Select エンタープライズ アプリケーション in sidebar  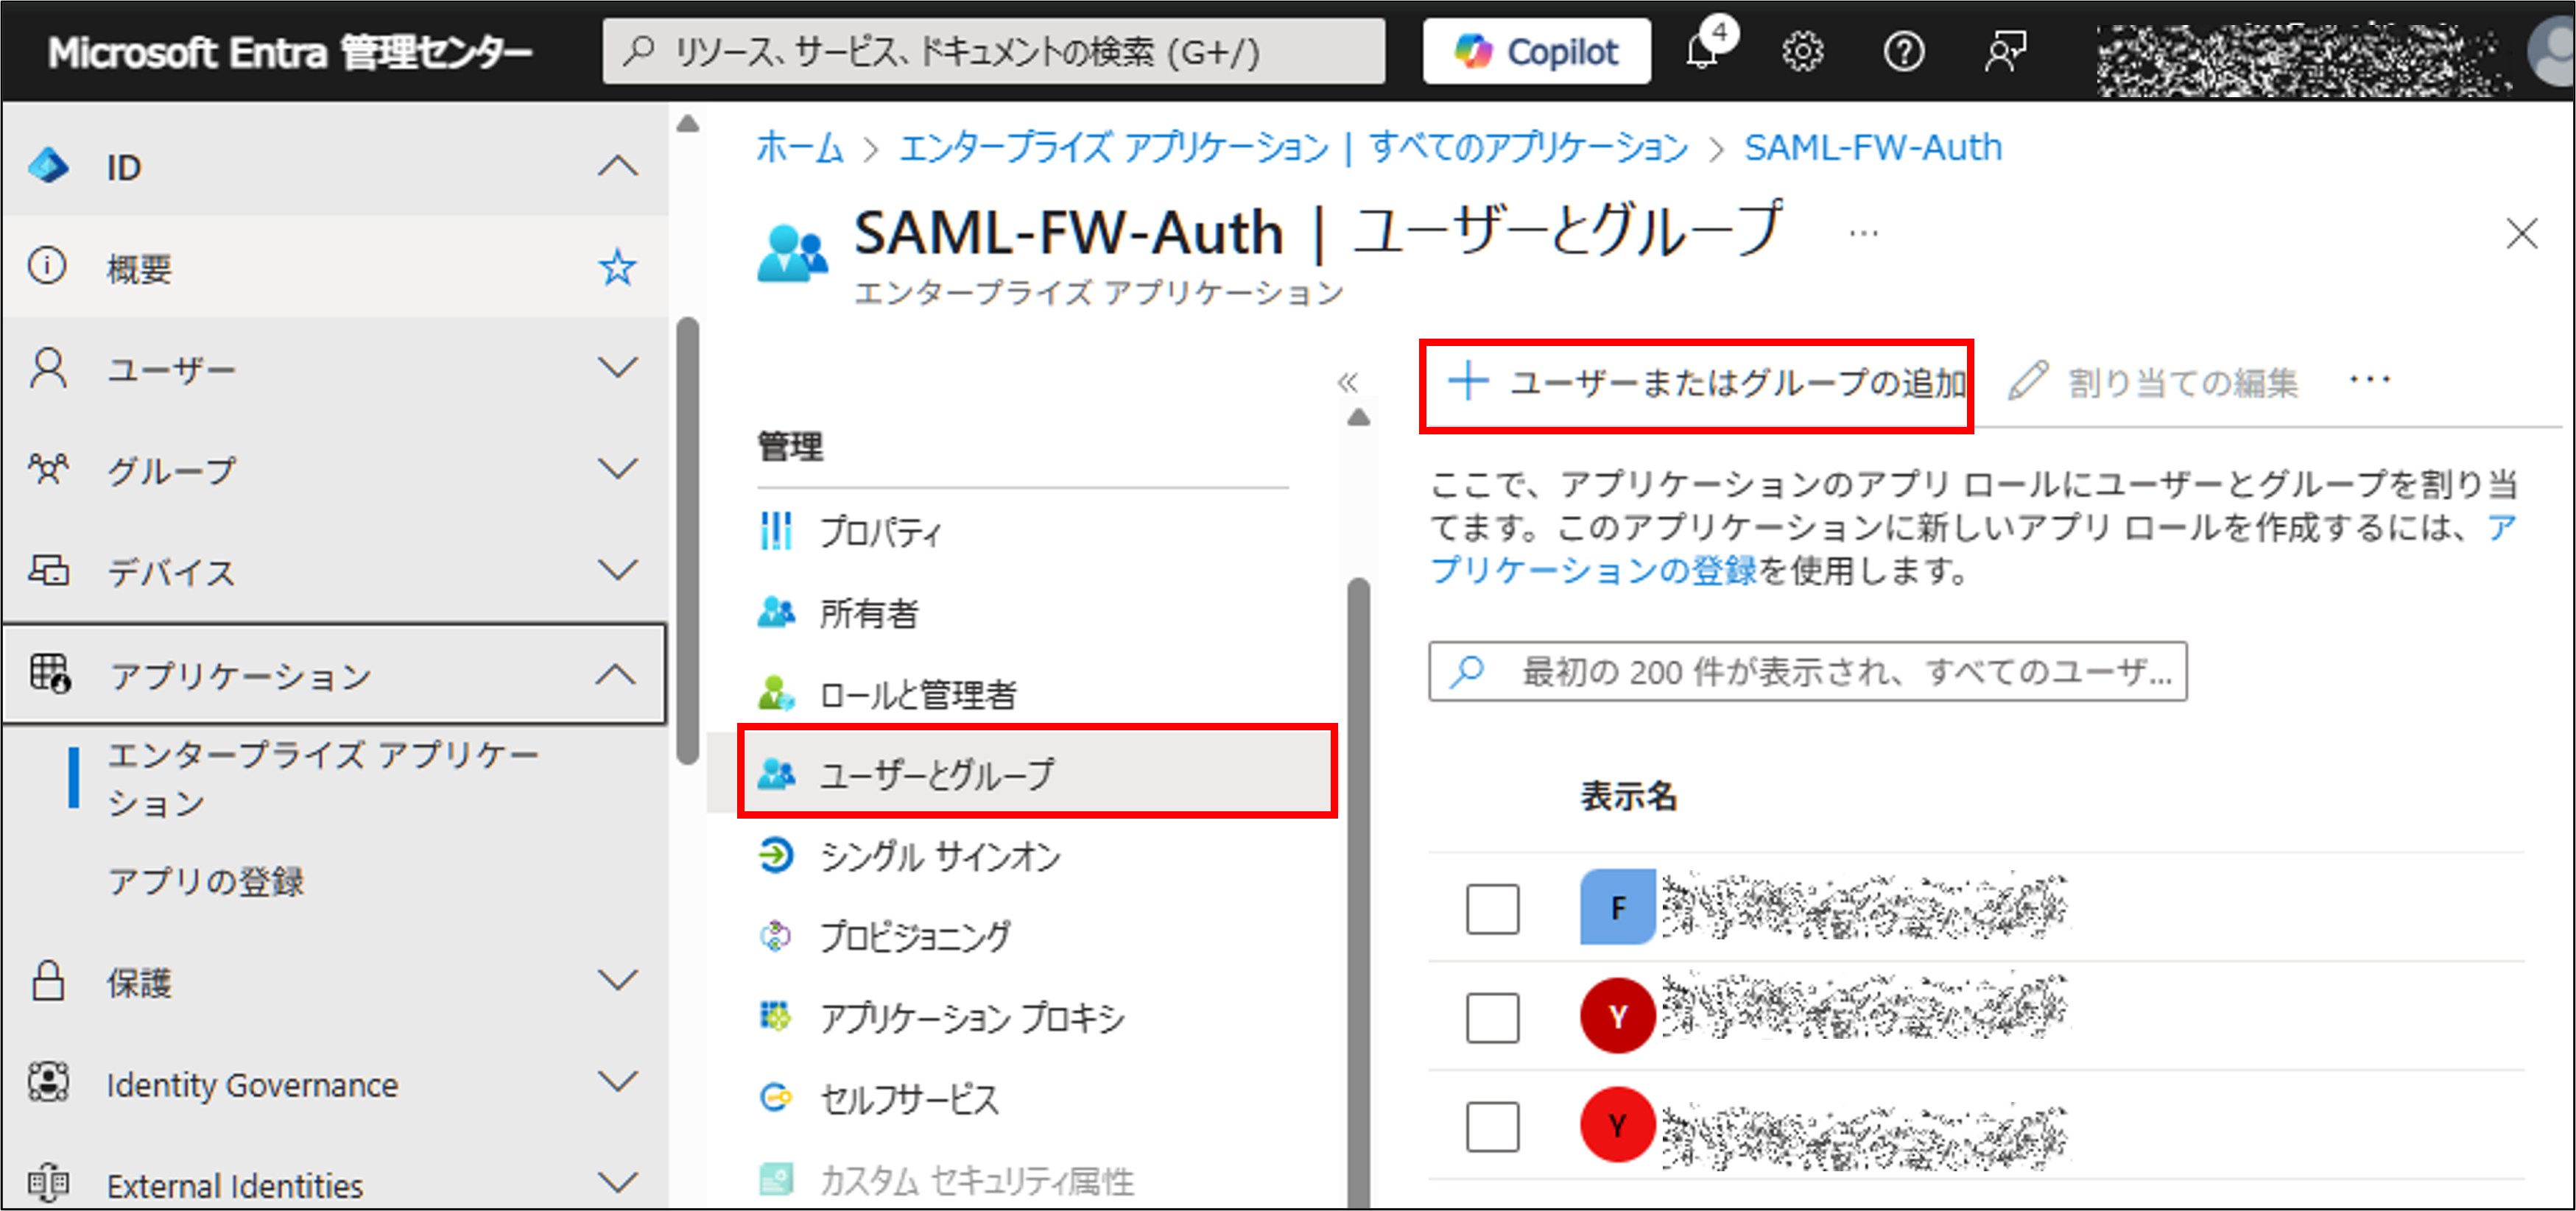point(322,779)
